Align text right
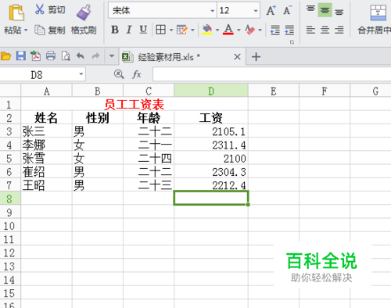 (339, 30)
